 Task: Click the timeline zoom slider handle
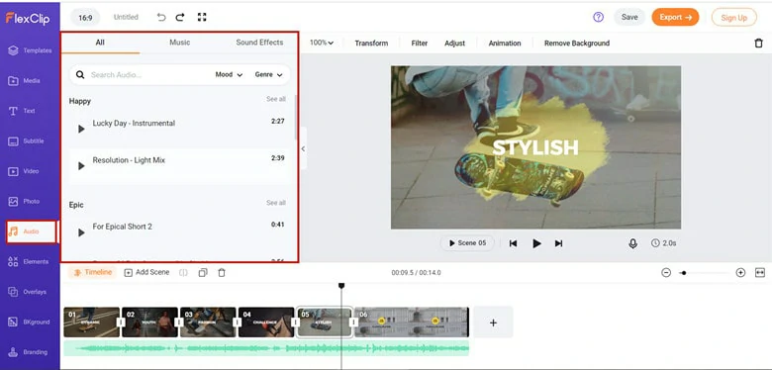click(683, 273)
